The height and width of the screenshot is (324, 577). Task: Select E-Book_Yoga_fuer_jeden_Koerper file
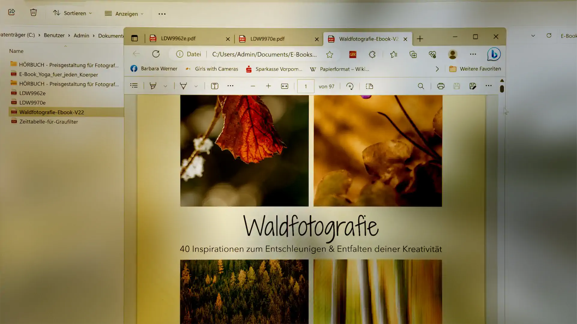(x=59, y=74)
